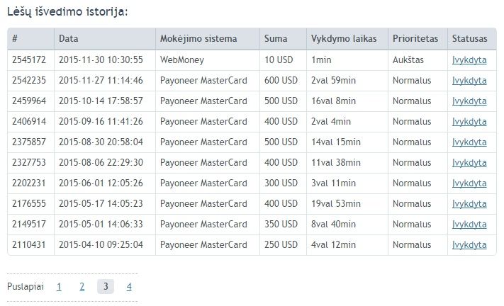The height and width of the screenshot is (306, 504).
Task: Open Įvykdyta status for withdrawal 2202231
Action: tap(469, 183)
